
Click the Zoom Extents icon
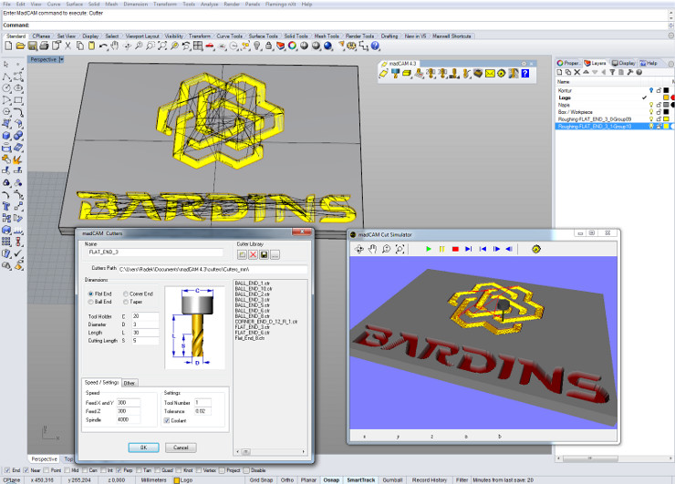(x=162, y=46)
